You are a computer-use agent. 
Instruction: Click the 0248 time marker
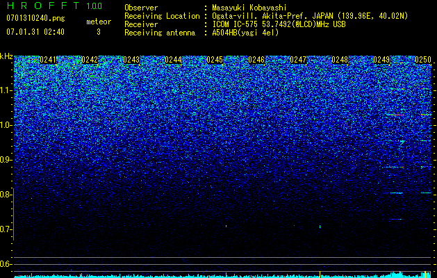[x=340, y=60]
